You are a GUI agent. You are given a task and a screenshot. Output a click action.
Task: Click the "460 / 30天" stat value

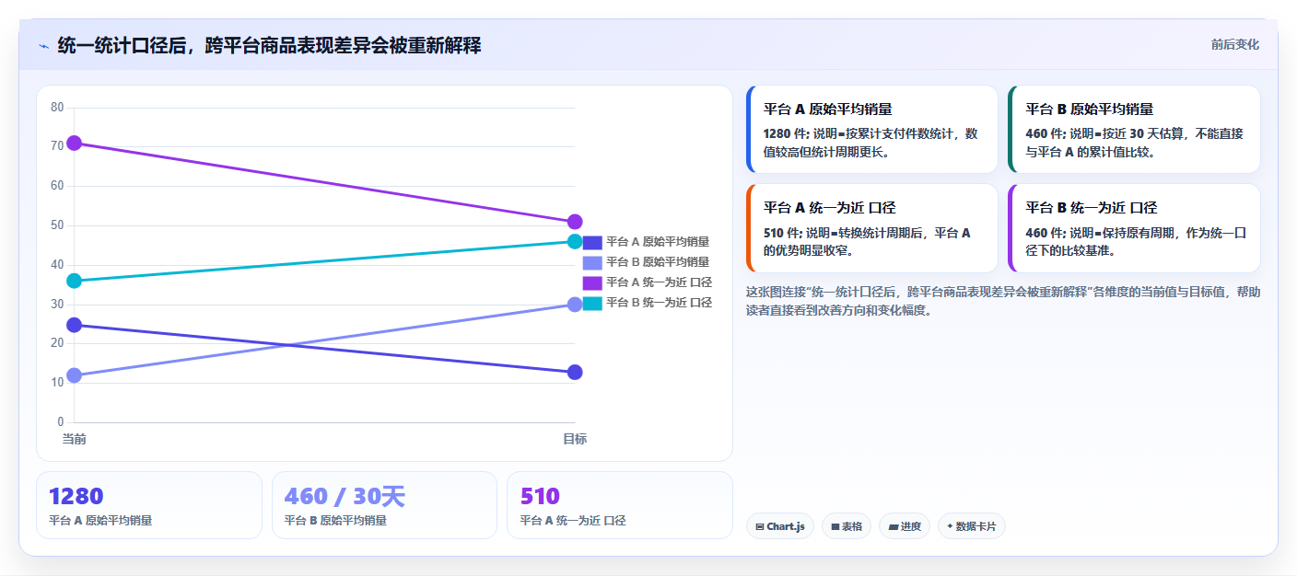pos(345,497)
